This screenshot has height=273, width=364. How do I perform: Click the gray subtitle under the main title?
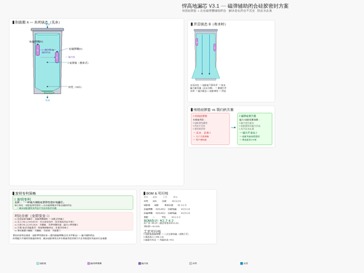pyautogui.click(x=227, y=11)
